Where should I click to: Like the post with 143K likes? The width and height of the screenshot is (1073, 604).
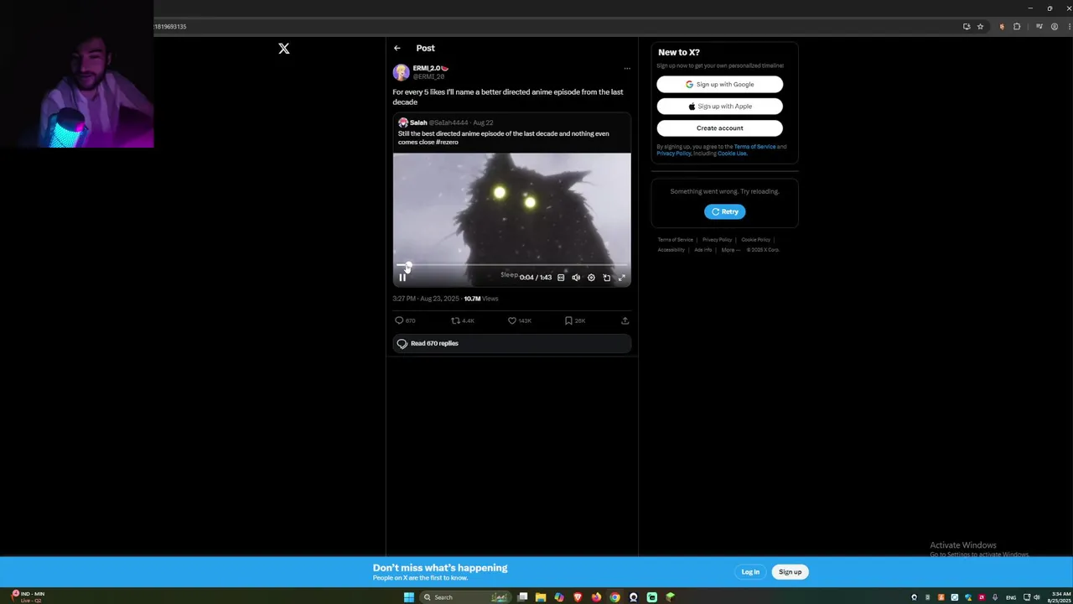coord(512,320)
